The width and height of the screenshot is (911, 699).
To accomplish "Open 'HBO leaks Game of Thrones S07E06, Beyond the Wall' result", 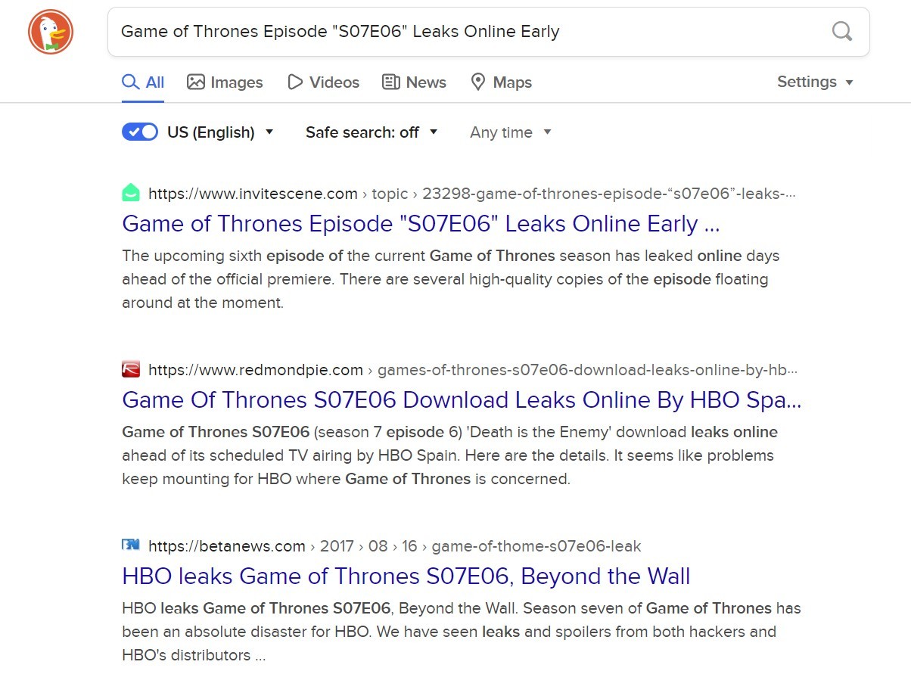I will 406,576.
